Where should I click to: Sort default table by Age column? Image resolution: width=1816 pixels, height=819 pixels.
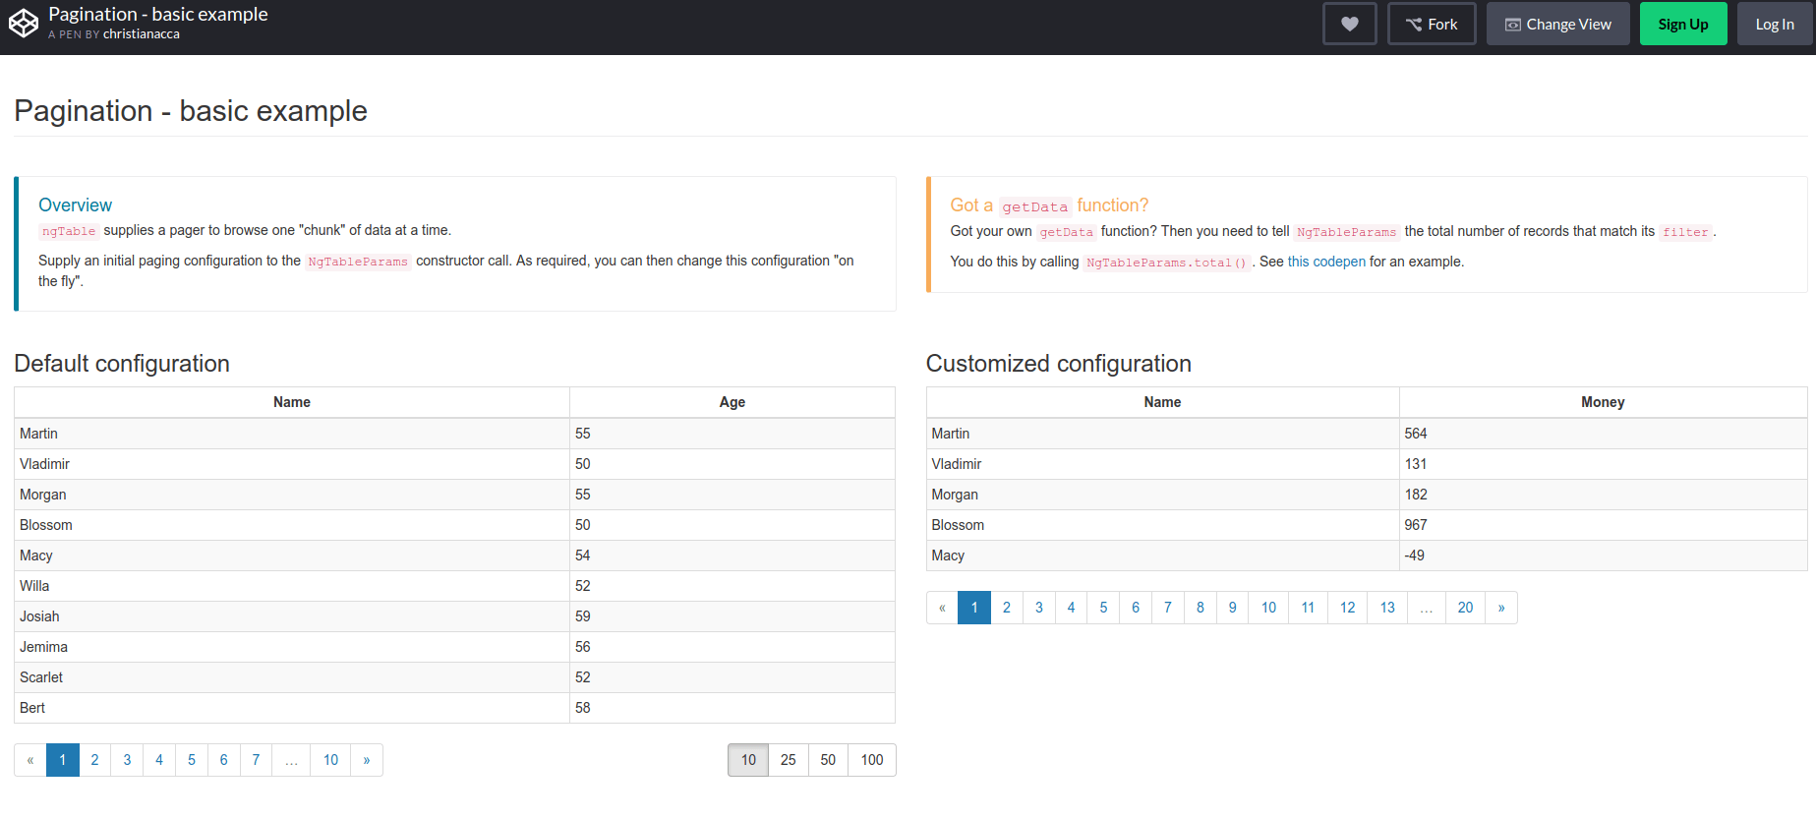tap(732, 402)
